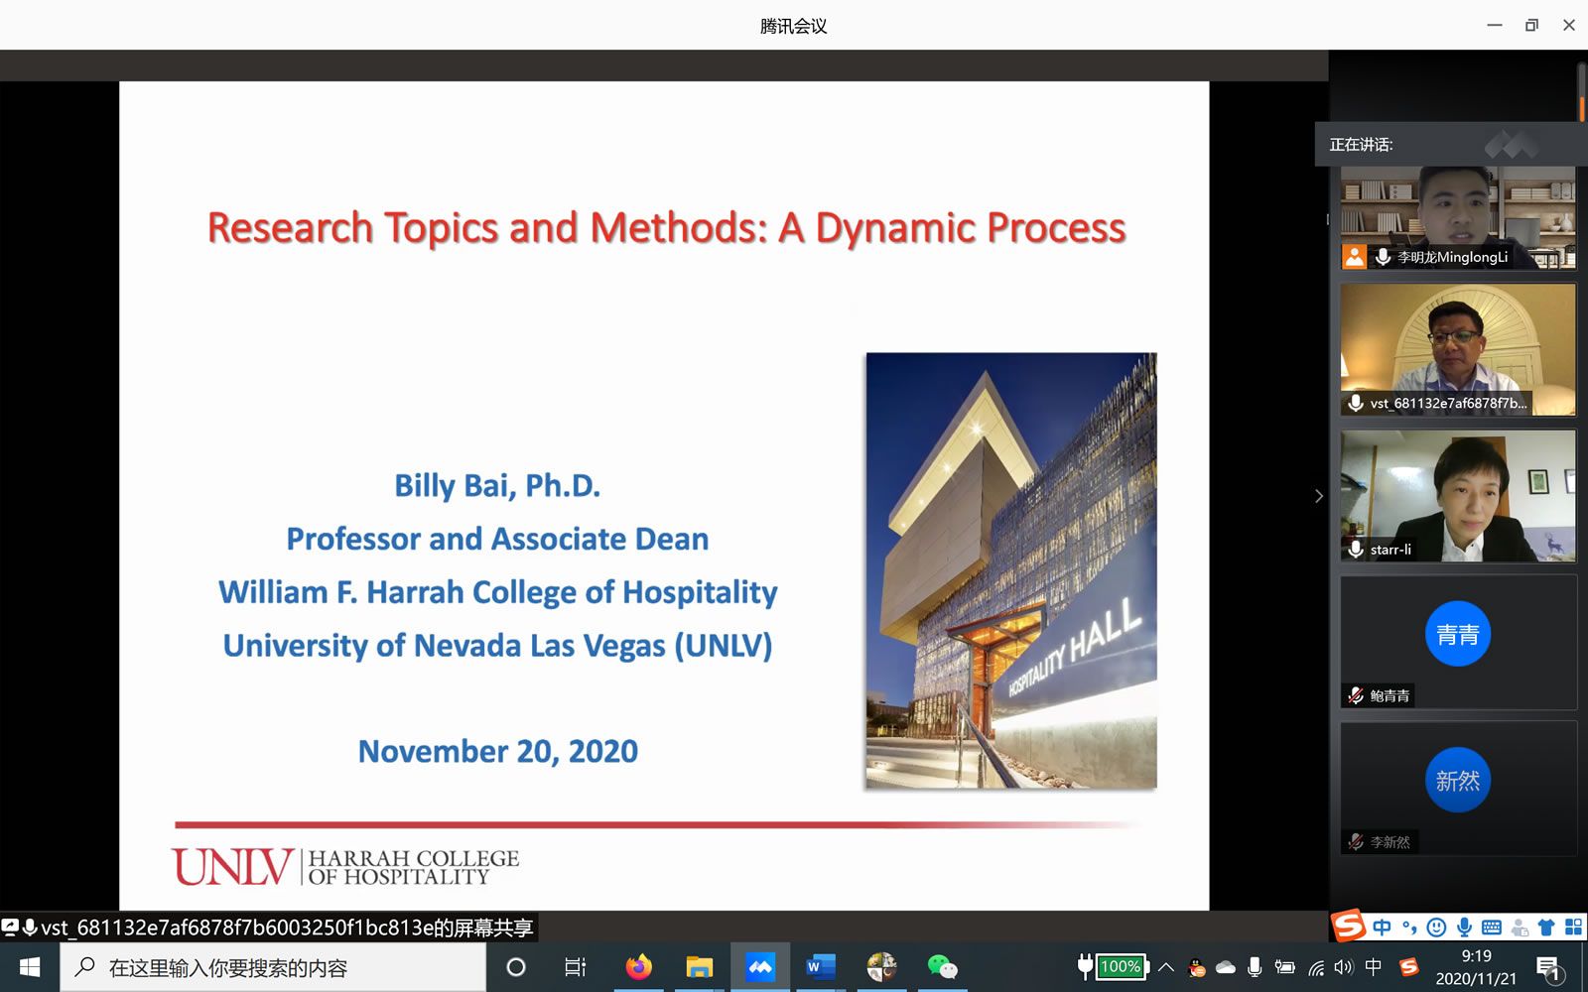Toggle the 中 IME indicator in system tray

[x=1374, y=966]
